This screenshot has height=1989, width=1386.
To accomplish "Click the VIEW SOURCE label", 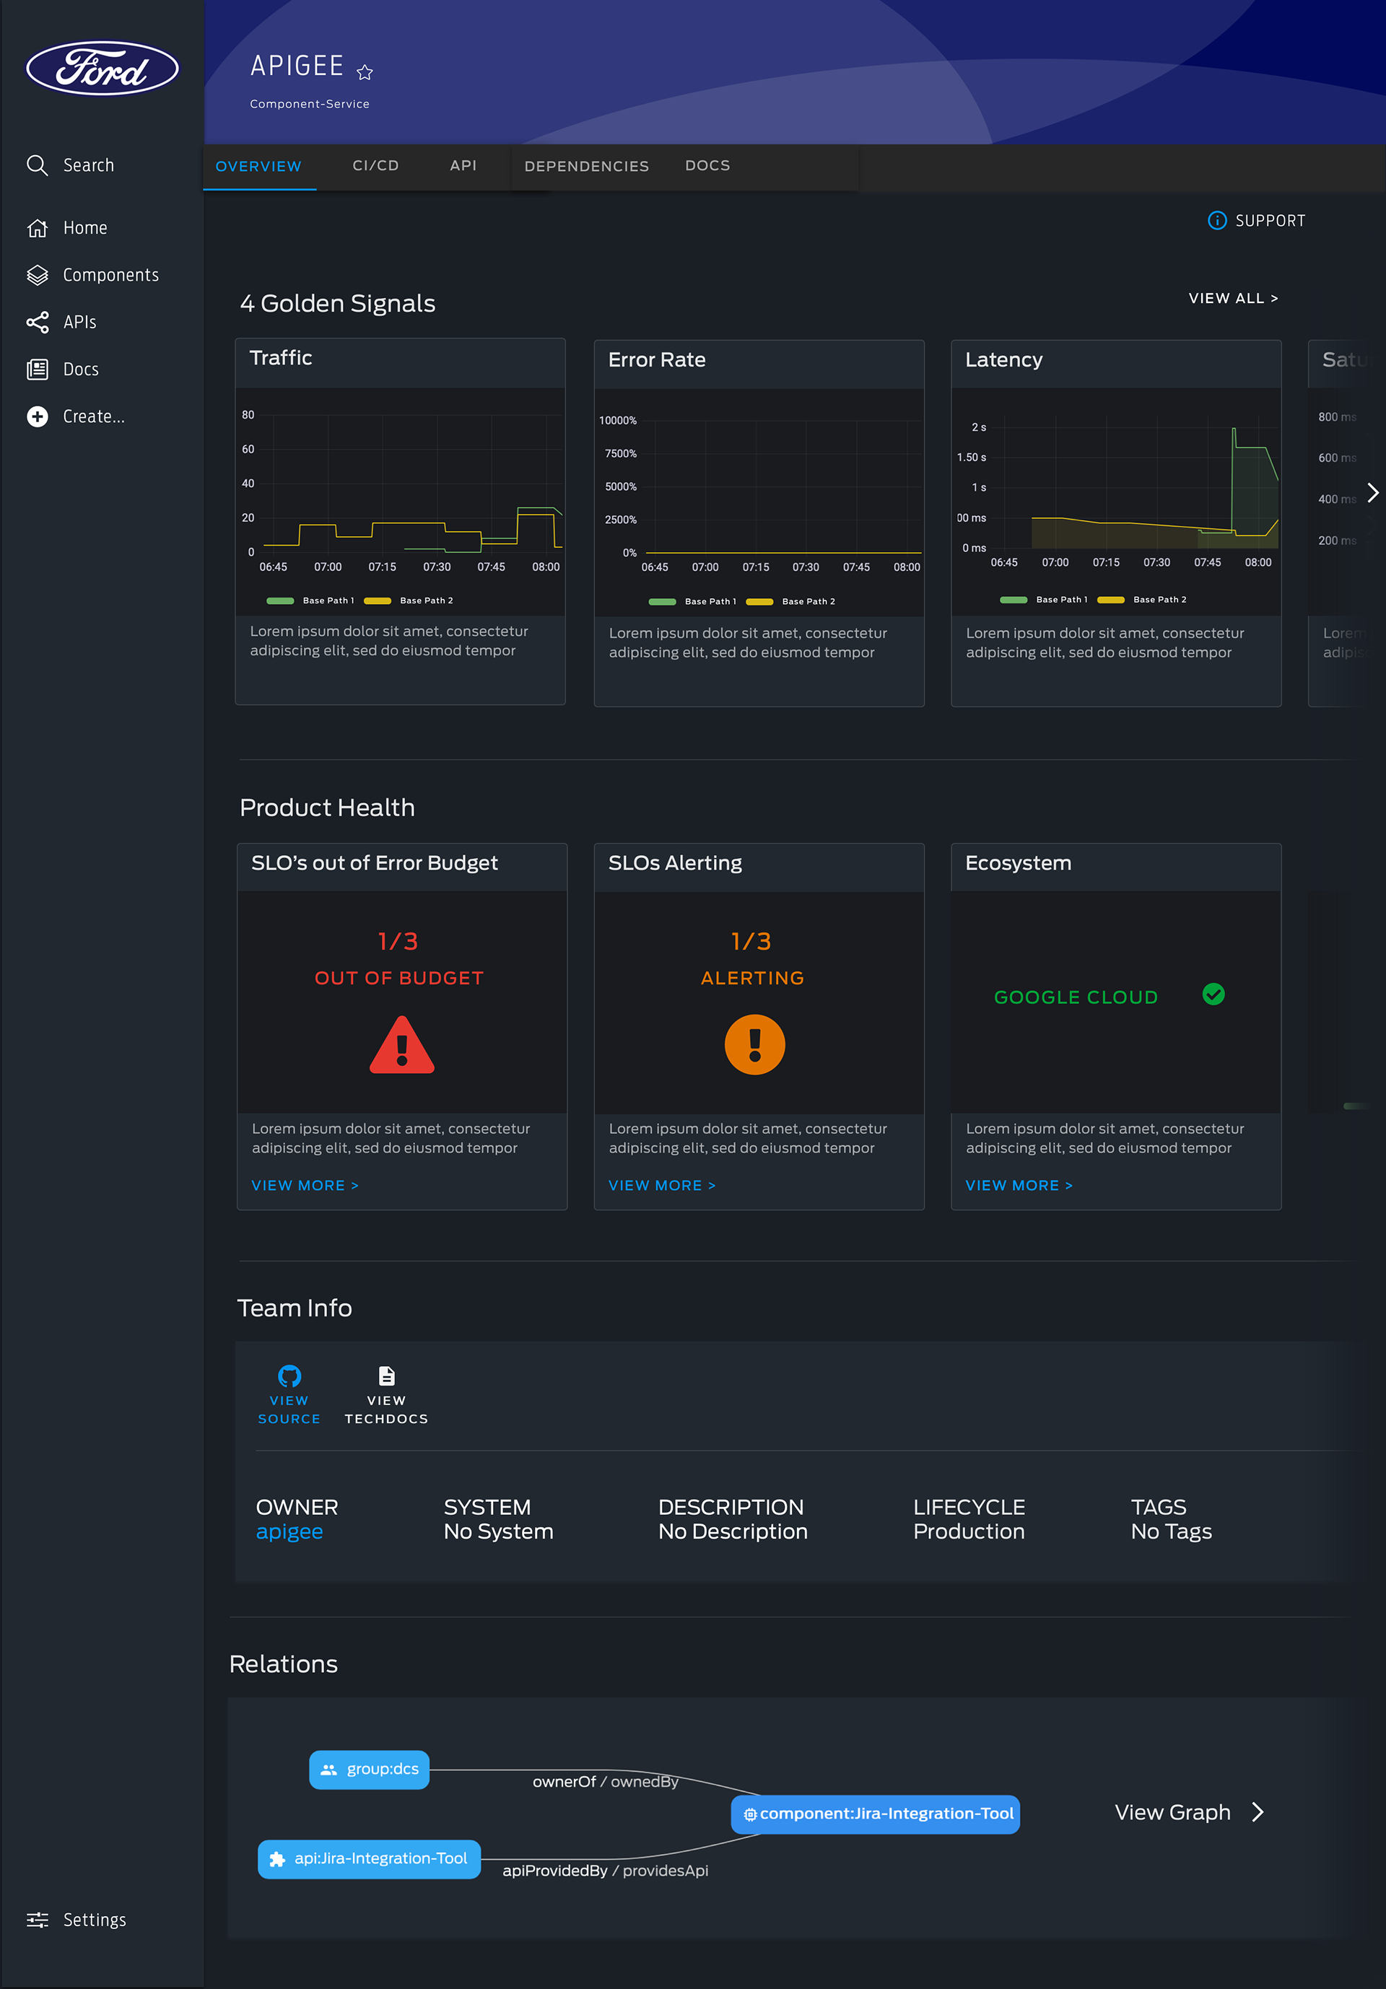I will [289, 1409].
